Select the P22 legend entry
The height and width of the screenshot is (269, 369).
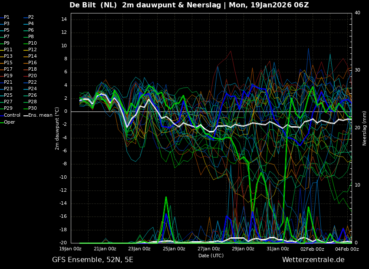33,82
